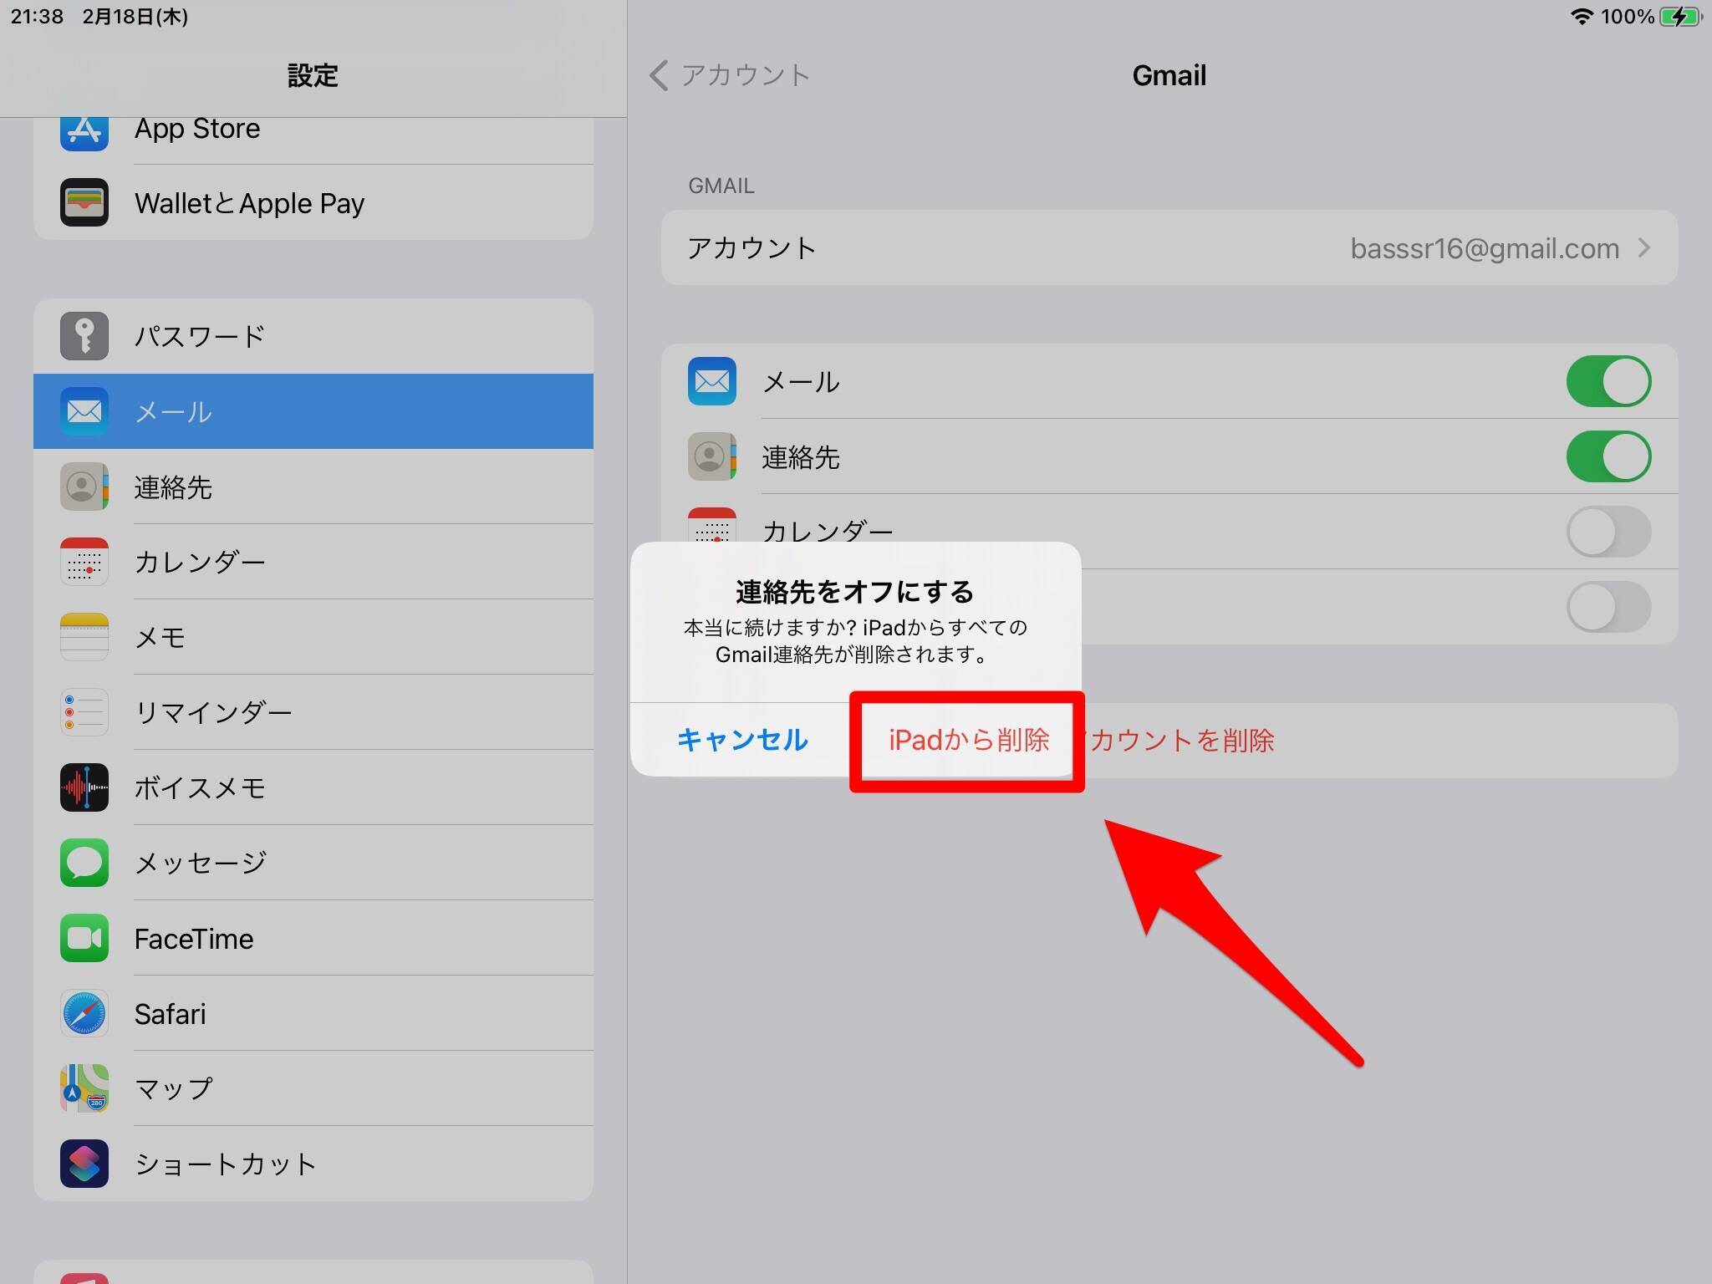Toggle the Contacts (連絡先) switch

tap(1608, 456)
